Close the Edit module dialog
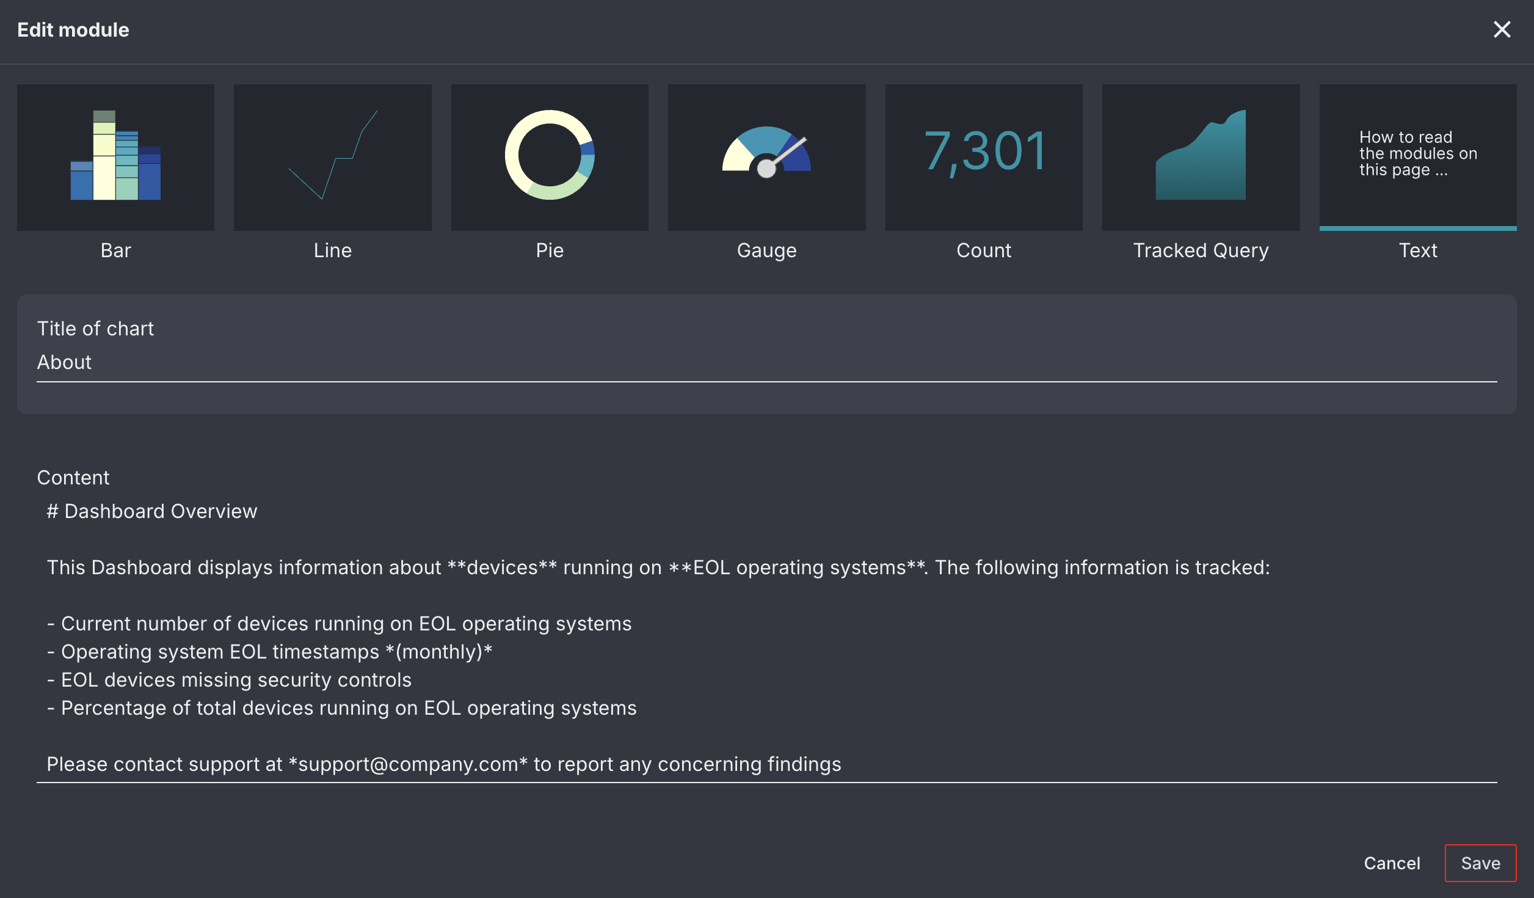Viewport: 1534px width, 898px height. coord(1502,29)
